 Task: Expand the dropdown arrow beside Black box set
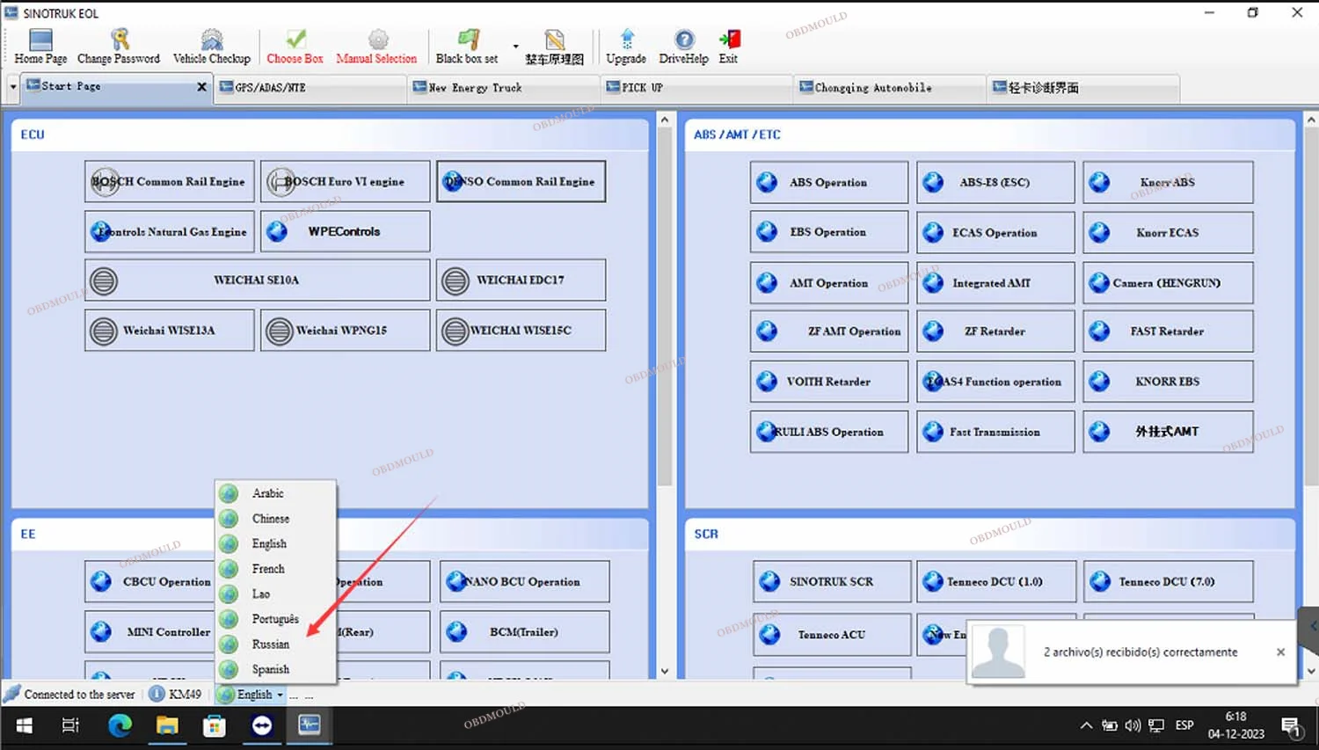click(515, 47)
